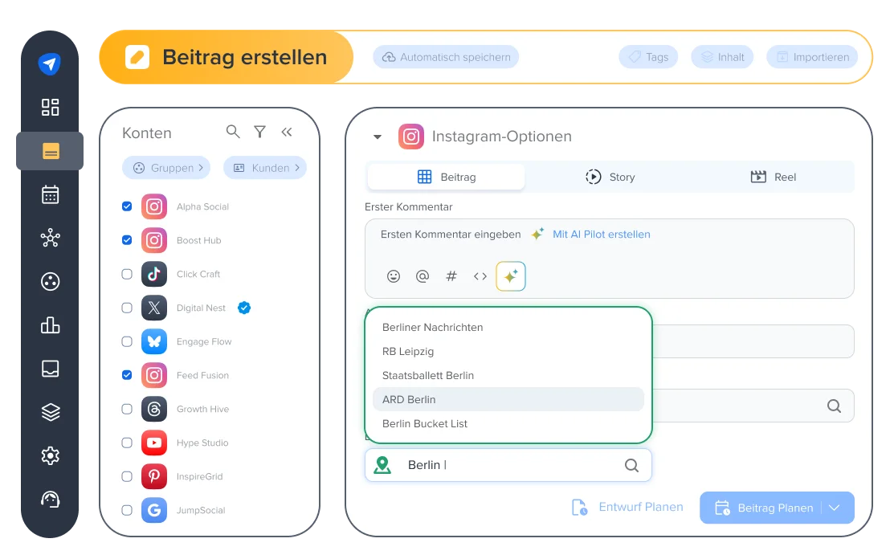The height and width of the screenshot is (559, 890).
Task: Open the calendar icon in left sidebar
Action: point(50,194)
